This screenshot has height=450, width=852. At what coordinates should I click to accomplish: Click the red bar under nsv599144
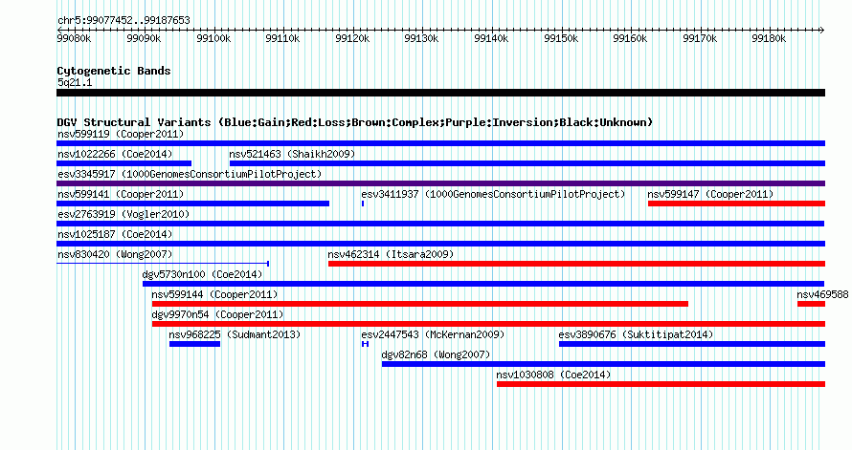point(420,304)
